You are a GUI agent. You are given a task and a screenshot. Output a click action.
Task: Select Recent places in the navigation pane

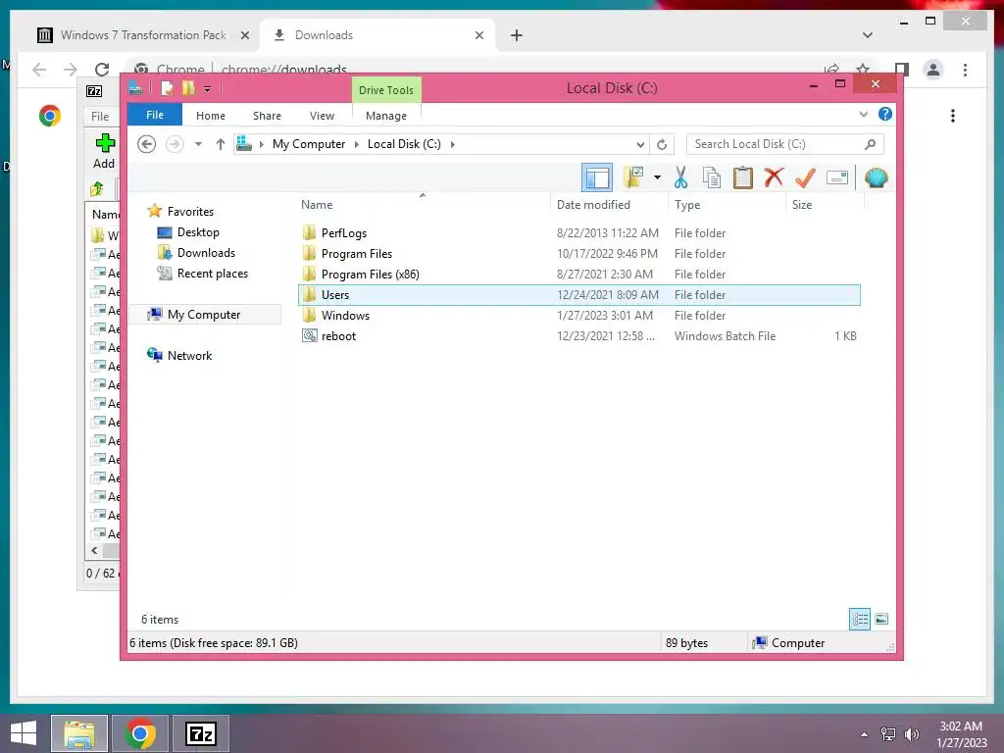213,274
